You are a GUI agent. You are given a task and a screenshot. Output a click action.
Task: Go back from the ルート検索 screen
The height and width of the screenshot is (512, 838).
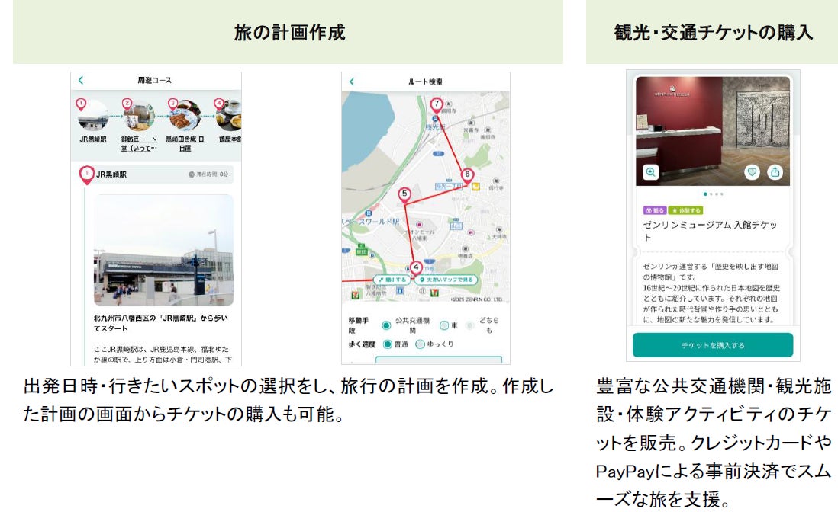(x=352, y=82)
